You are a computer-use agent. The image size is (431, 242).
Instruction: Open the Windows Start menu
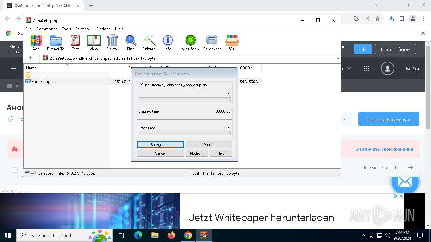pyautogui.click(x=8, y=235)
